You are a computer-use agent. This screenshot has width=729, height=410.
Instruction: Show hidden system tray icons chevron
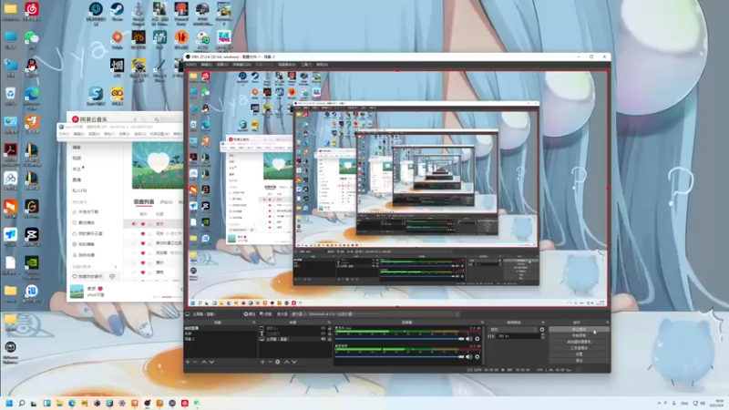click(x=659, y=403)
